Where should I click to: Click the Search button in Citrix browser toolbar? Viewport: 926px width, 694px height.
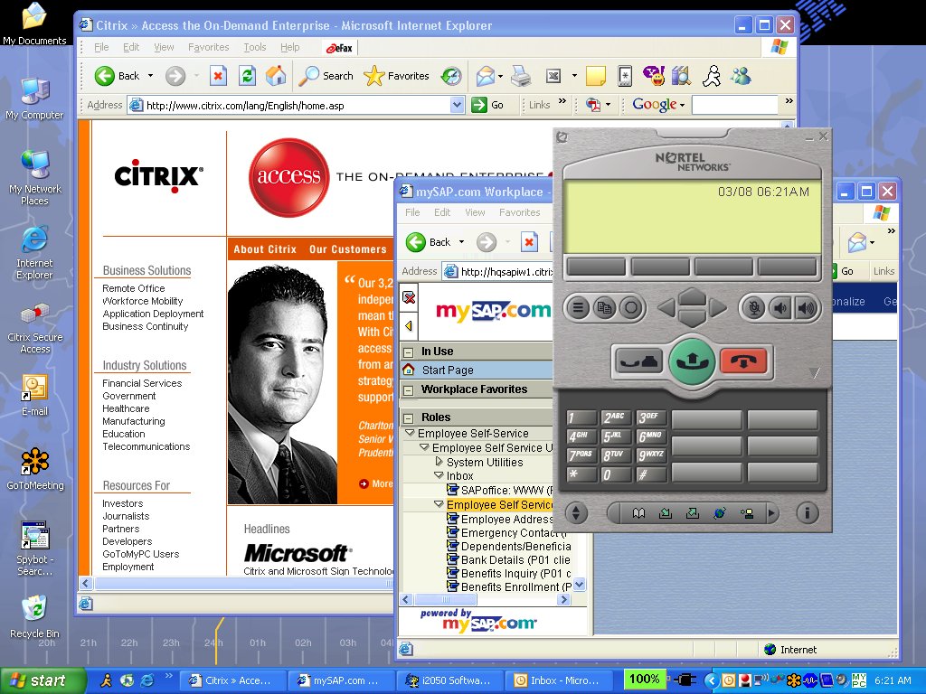pyautogui.click(x=326, y=76)
